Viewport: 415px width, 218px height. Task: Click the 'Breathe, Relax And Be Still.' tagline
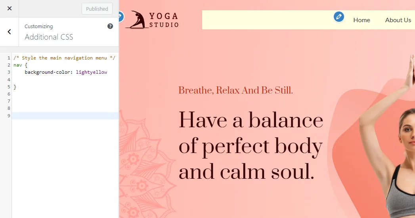(235, 90)
